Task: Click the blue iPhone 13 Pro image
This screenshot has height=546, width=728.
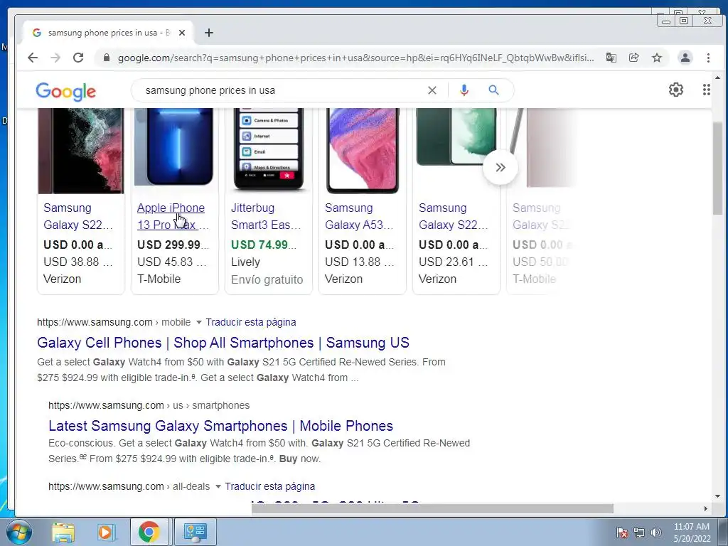Action: click(x=175, y=146)
